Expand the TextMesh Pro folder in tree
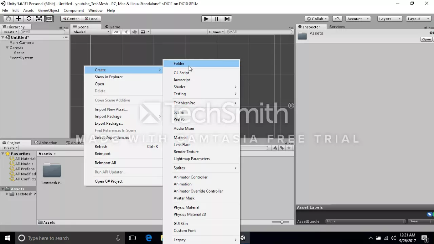 [x=7, y=194]
